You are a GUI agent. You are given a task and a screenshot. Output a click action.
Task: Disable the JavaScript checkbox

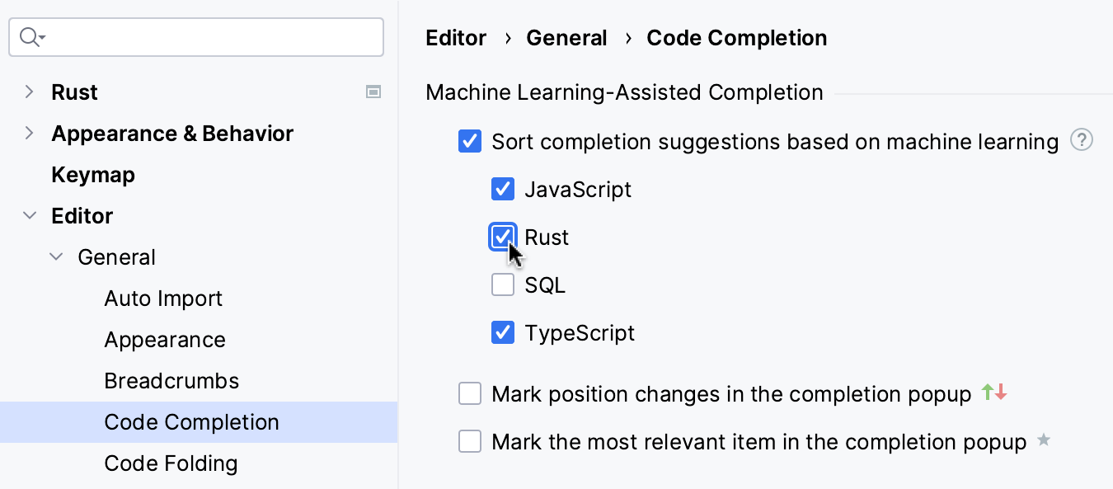click(503, 189)
